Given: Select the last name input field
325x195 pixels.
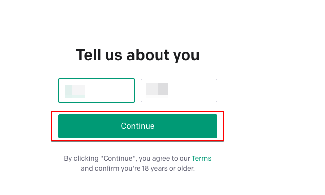Looking at the screenshot, I should pos(179,91).
